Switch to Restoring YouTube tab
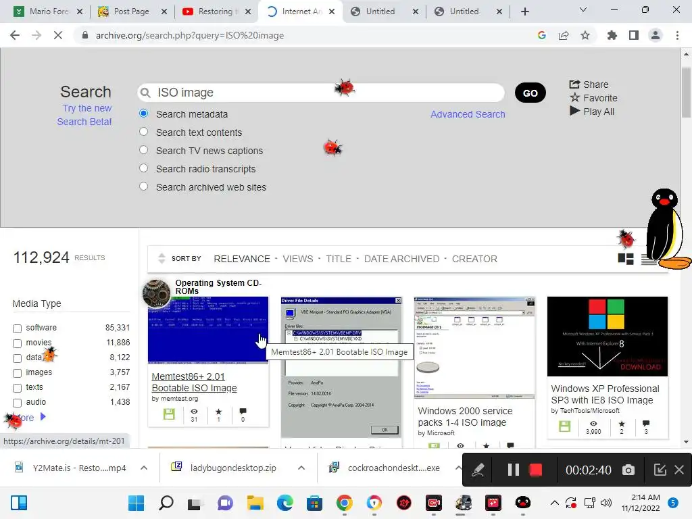Screen dimensions: 692x519 [216, 11]
